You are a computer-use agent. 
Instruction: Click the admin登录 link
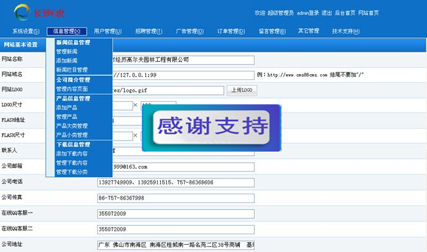(307, 12)
